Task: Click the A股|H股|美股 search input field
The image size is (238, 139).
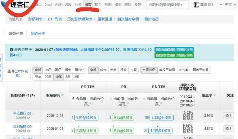Action: coord(167,4)
